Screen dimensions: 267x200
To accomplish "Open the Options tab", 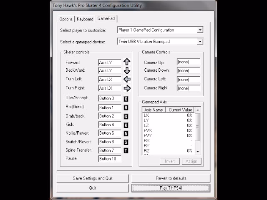I will pyautogui.click(x=66, y=19).
